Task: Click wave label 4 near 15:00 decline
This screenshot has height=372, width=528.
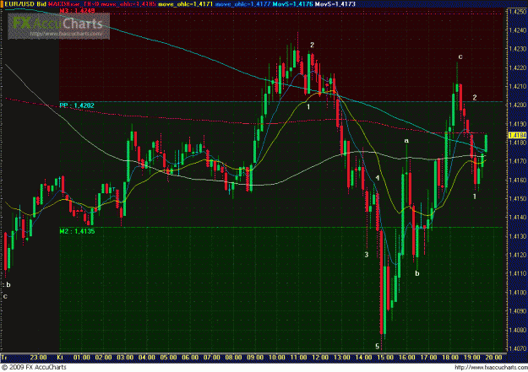Action: 378,178
